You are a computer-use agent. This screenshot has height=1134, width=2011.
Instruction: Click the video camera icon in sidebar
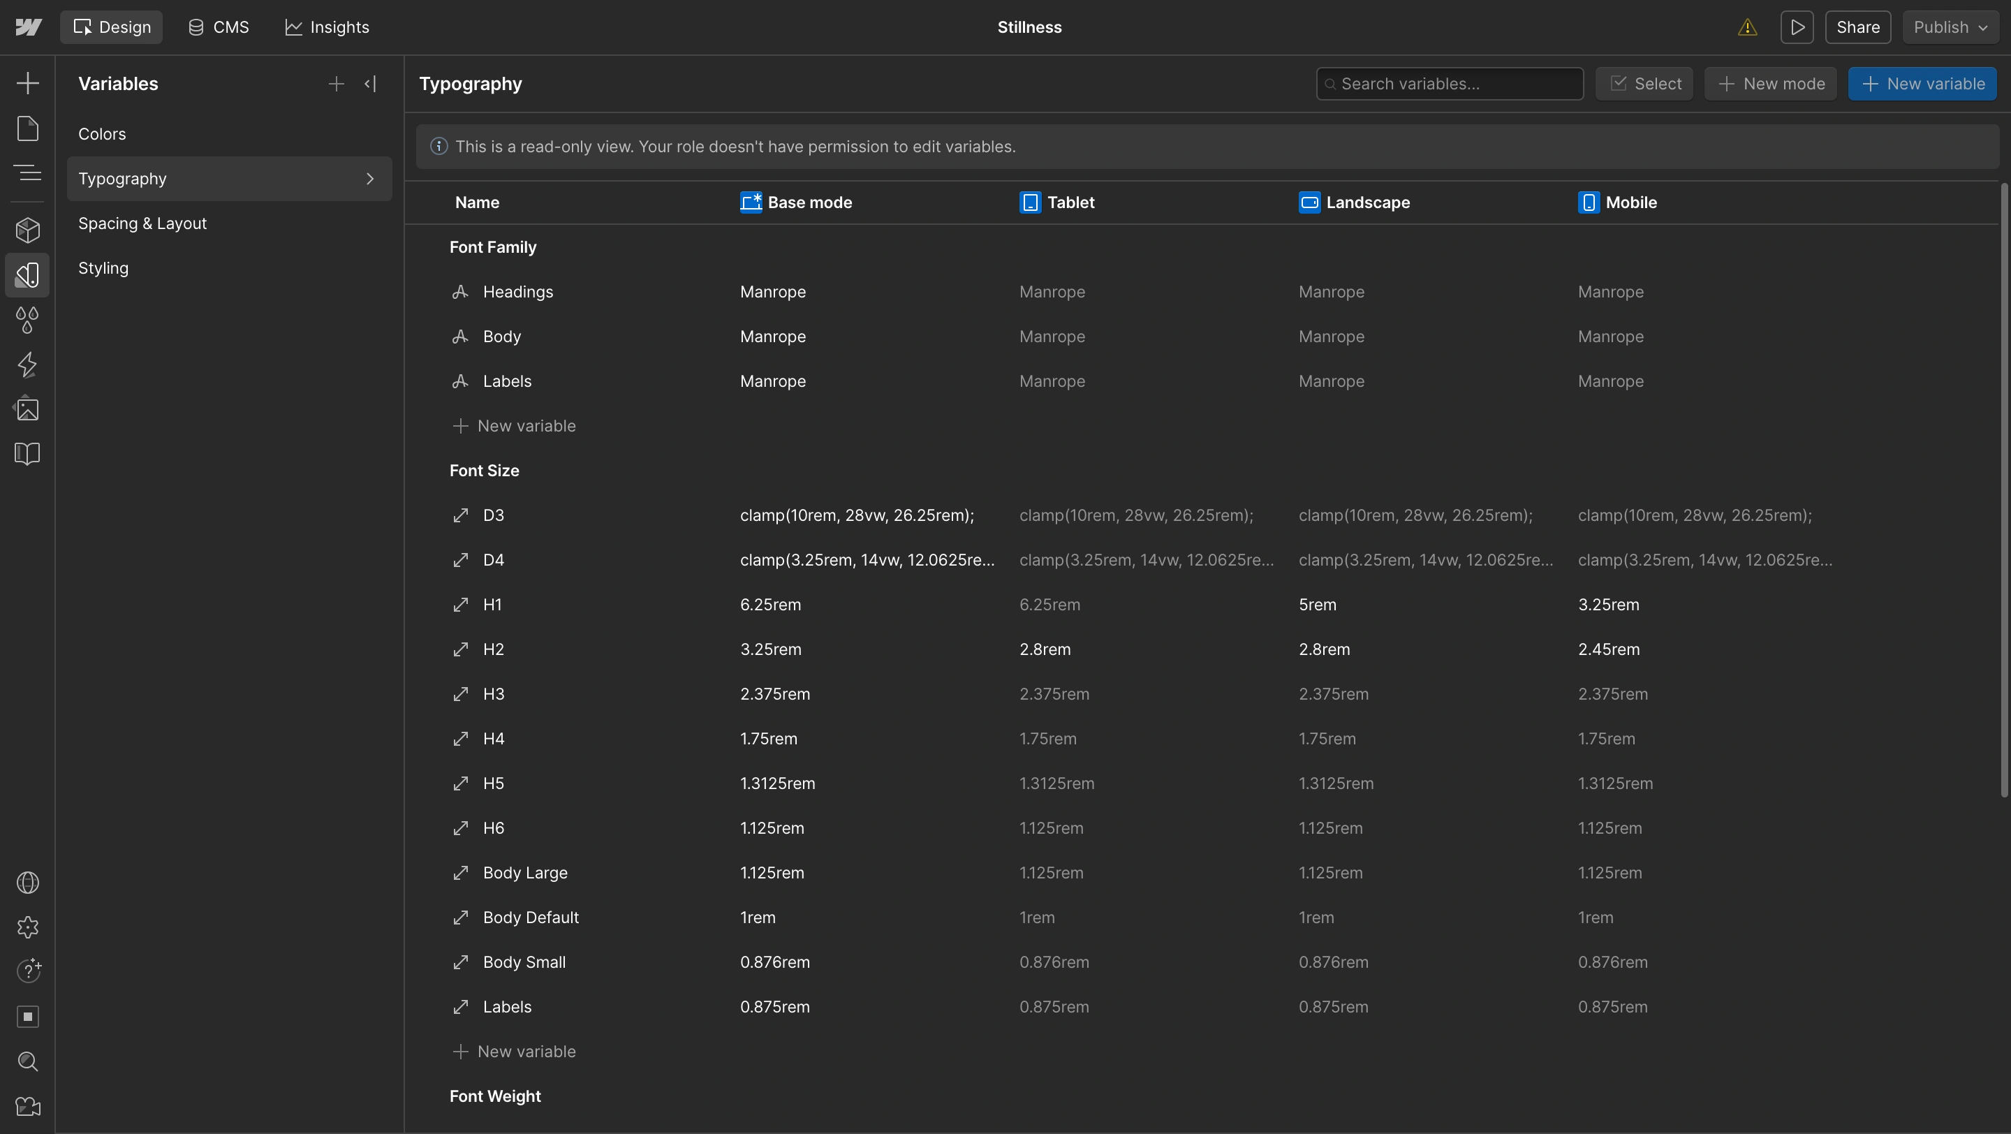coord(28,1106)
